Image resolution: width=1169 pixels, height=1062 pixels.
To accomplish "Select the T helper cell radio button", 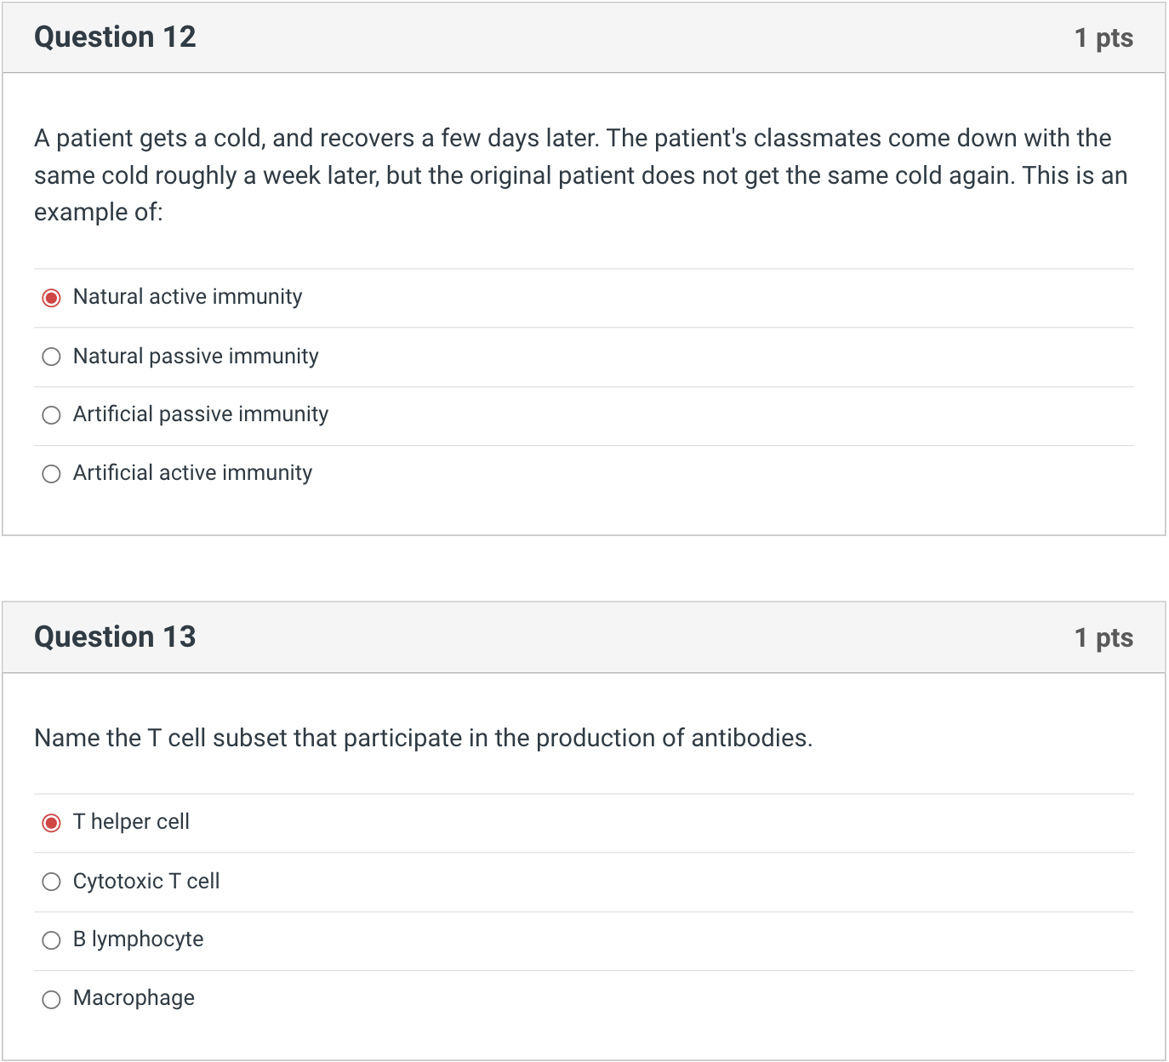I will (52, 823).
